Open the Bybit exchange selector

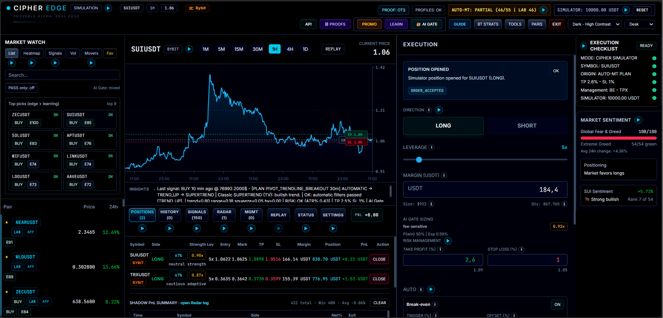[x=197, y=8]
